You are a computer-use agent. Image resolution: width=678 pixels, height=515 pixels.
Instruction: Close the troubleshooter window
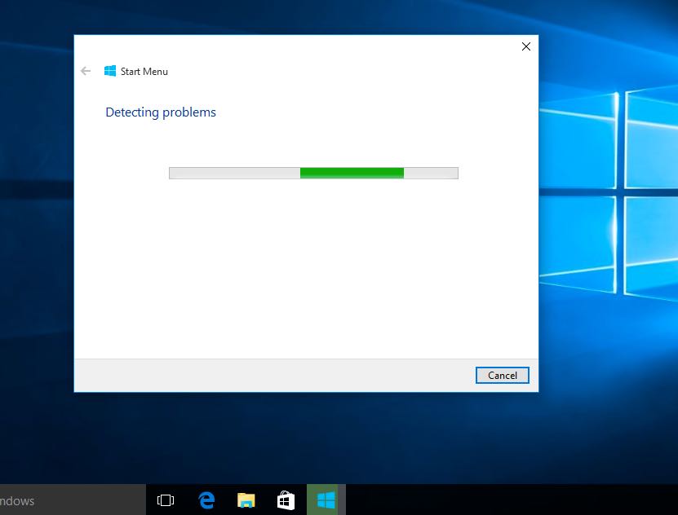pyautogui.click(x=525, y=46)
